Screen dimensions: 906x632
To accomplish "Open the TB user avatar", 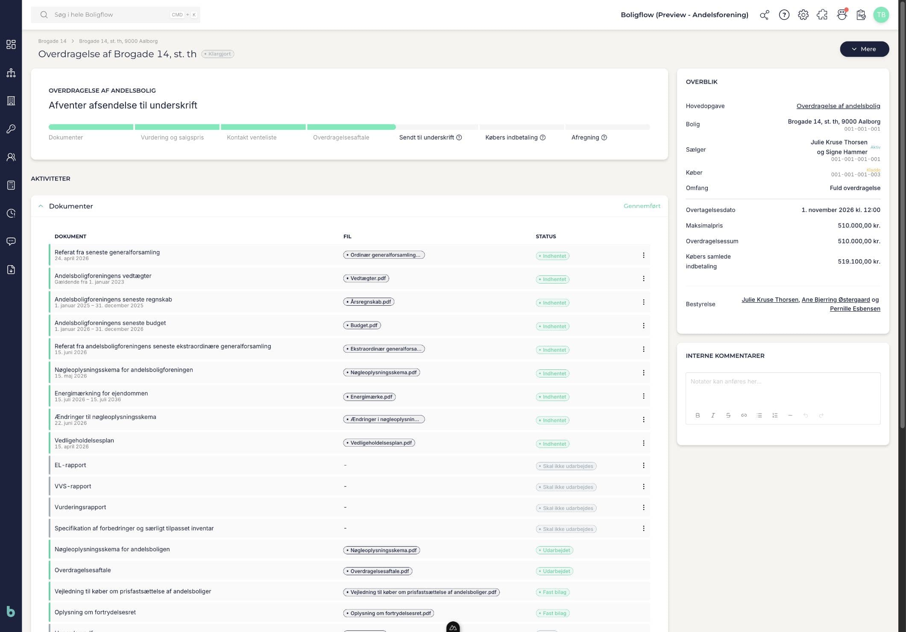I will (881, 15).
